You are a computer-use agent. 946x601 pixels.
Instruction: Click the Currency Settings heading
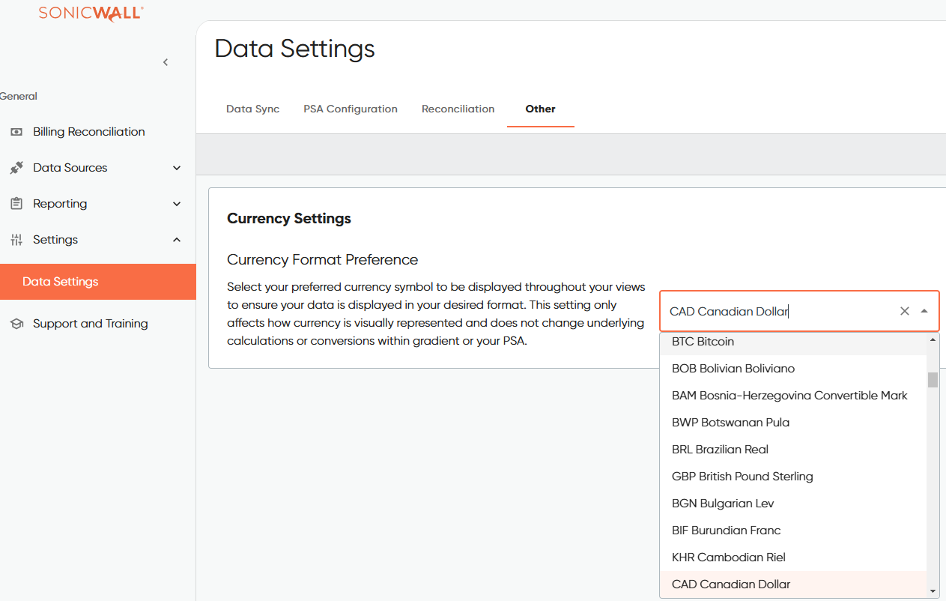point(289,219)
